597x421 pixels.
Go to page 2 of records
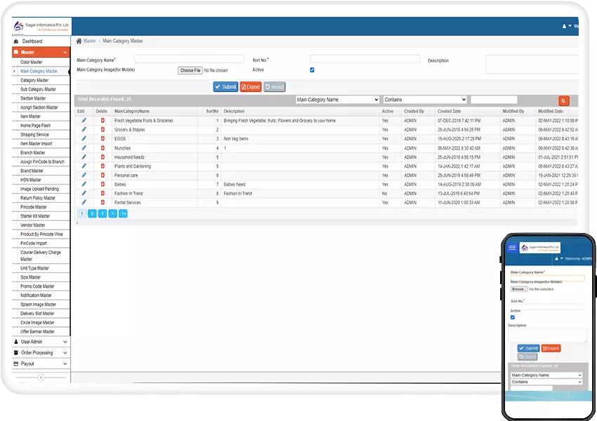[x=92, y=214]
